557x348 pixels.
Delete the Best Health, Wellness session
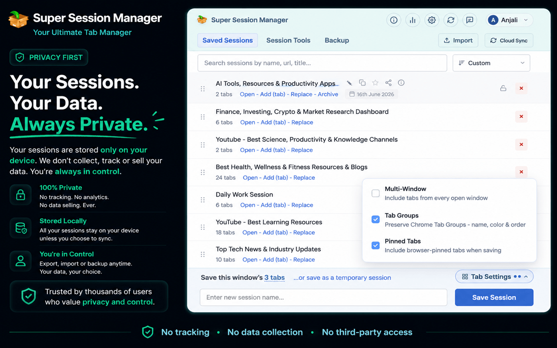click(521, 172)
